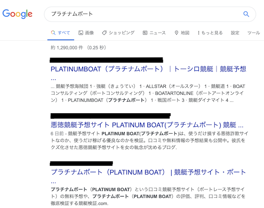This screenshot has height=208, width=264.
Task: Open the ショッピング tab
Action: (x=118, y=33)
